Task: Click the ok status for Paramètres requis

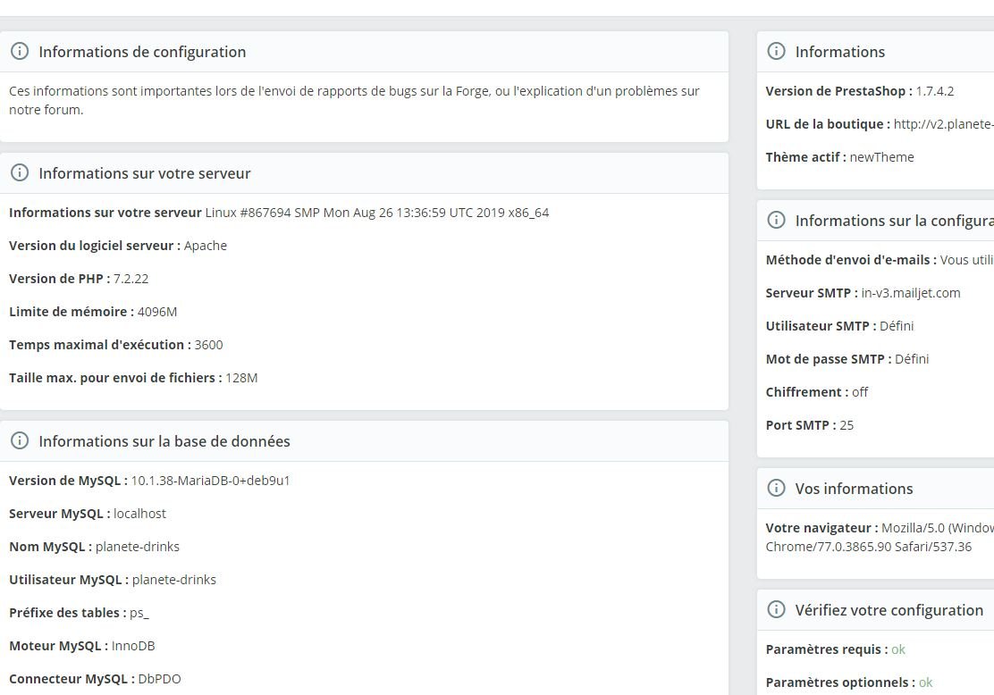Action: [x=898, y=649]
